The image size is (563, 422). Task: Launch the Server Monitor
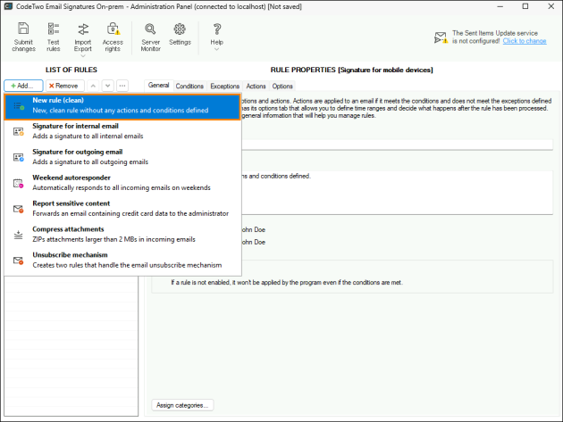tap(150, 37)
